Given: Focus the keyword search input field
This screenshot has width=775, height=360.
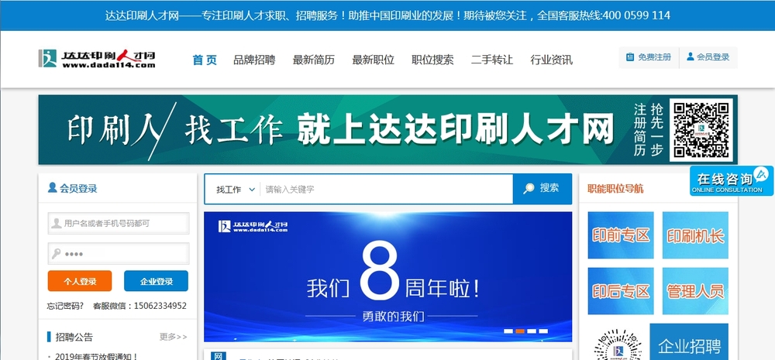Looking at the screenshot, I should point(386,189).
